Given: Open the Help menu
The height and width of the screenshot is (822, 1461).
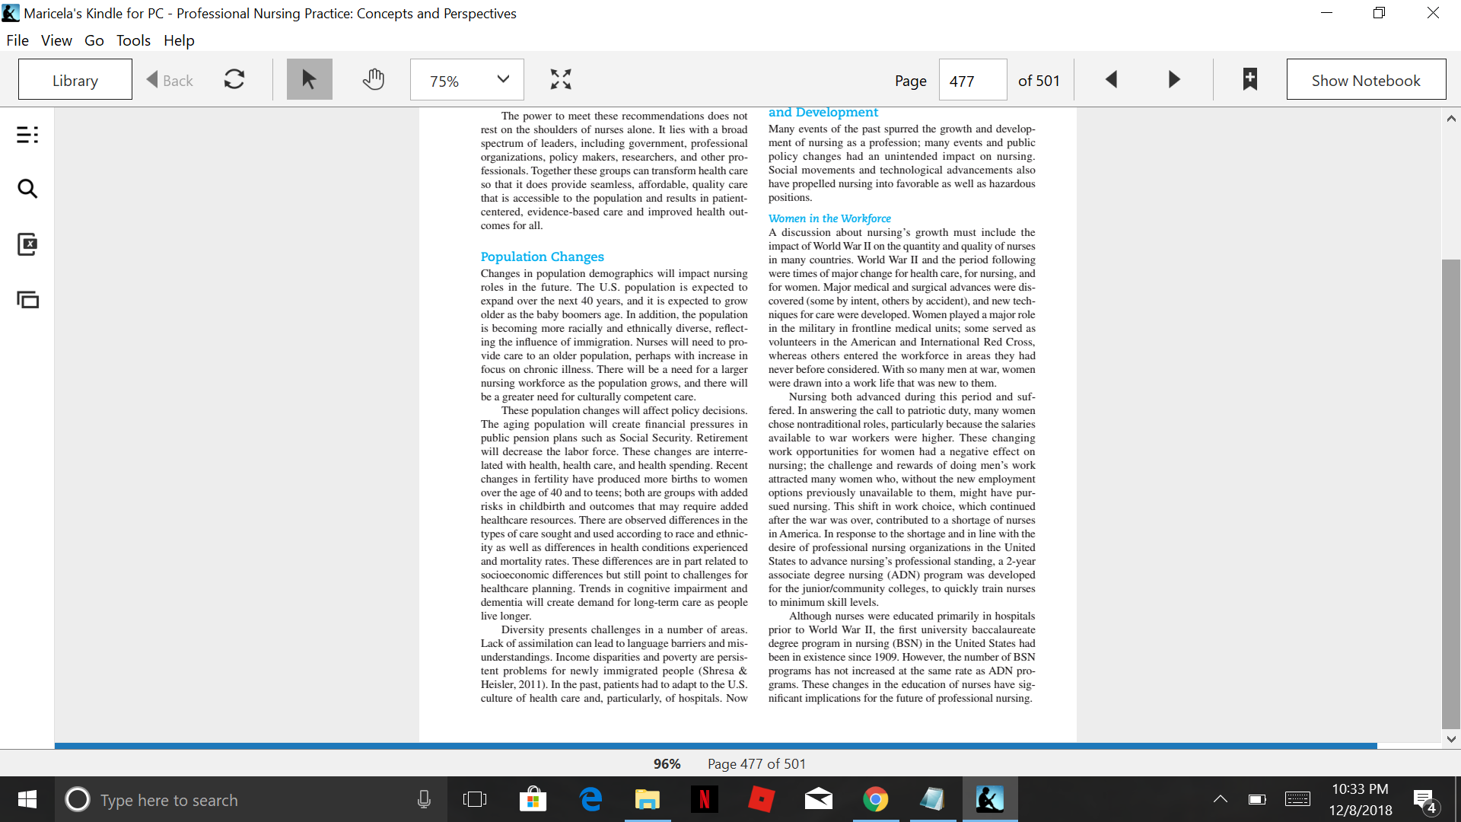Looking at the screenshot, I should coord(179,40).
